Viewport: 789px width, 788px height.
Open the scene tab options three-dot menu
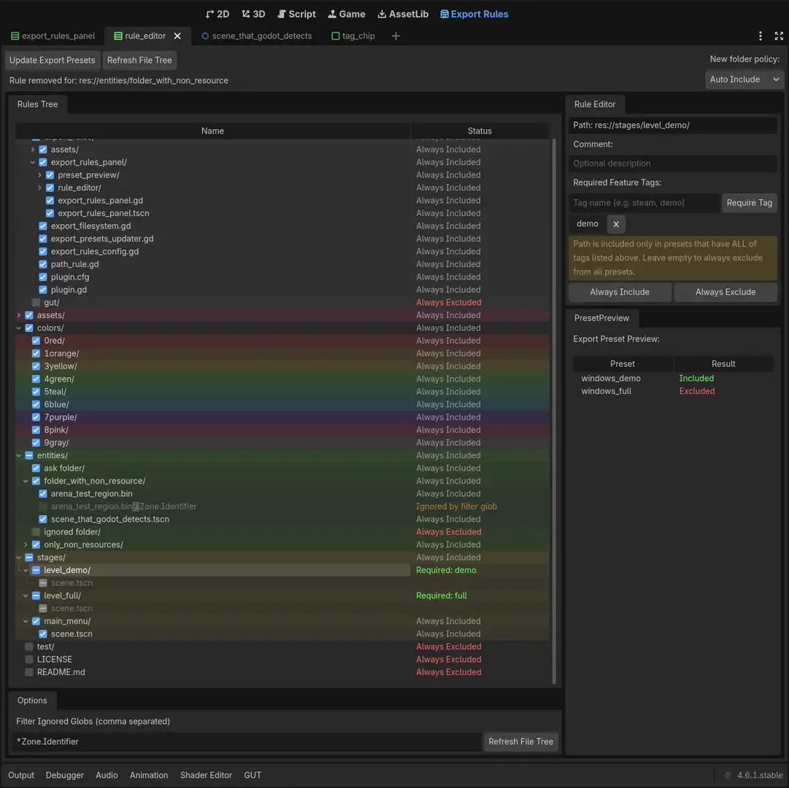[x=760, y=35]
